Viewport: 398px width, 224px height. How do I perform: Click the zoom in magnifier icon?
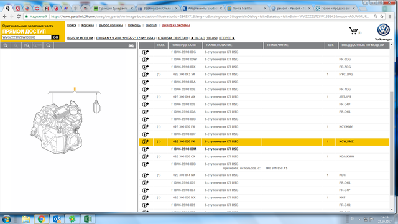[6, 45]
